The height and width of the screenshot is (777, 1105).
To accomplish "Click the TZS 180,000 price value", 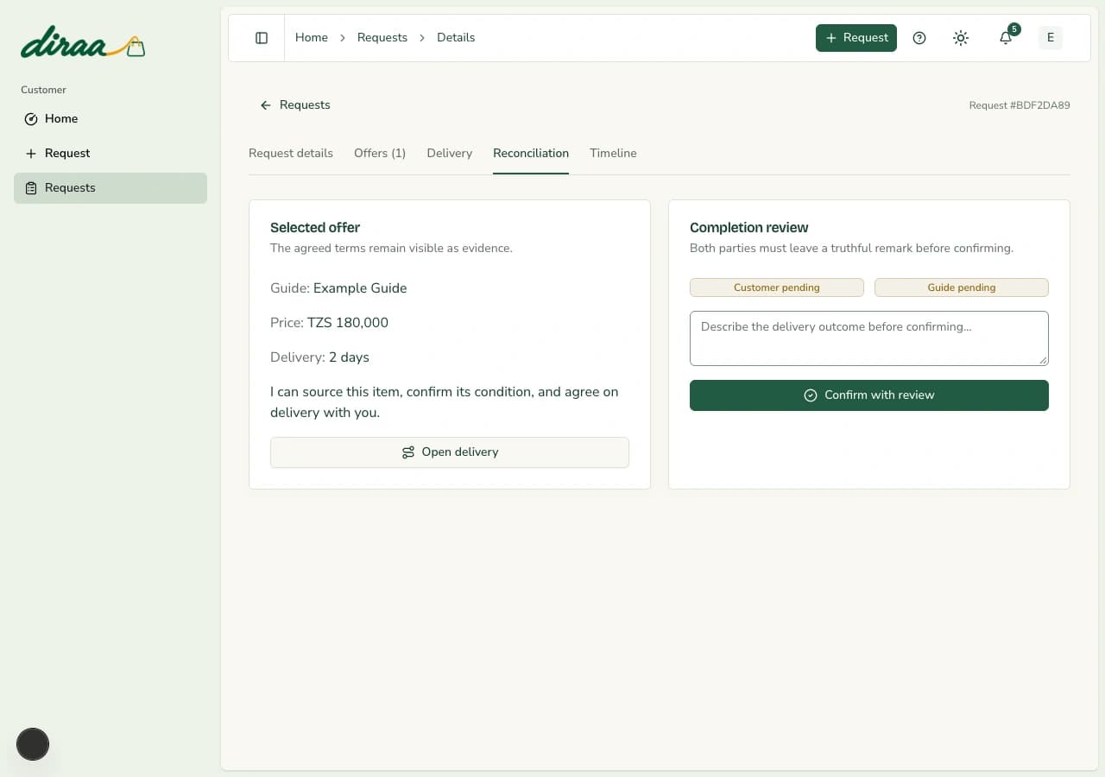I will pyautogui.click(x=348, y=323).
